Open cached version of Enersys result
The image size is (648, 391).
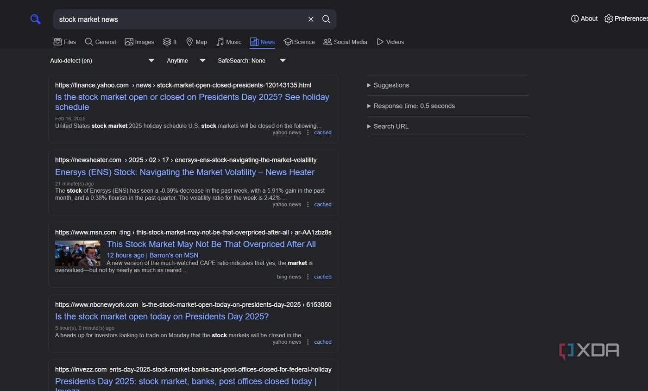[x=323, y=204]
